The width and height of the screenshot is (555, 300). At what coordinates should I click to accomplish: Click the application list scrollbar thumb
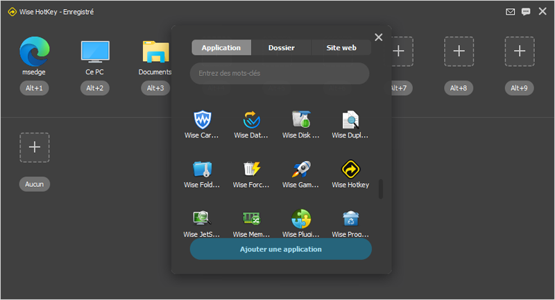pyautogui.click(x=381, y=189)
